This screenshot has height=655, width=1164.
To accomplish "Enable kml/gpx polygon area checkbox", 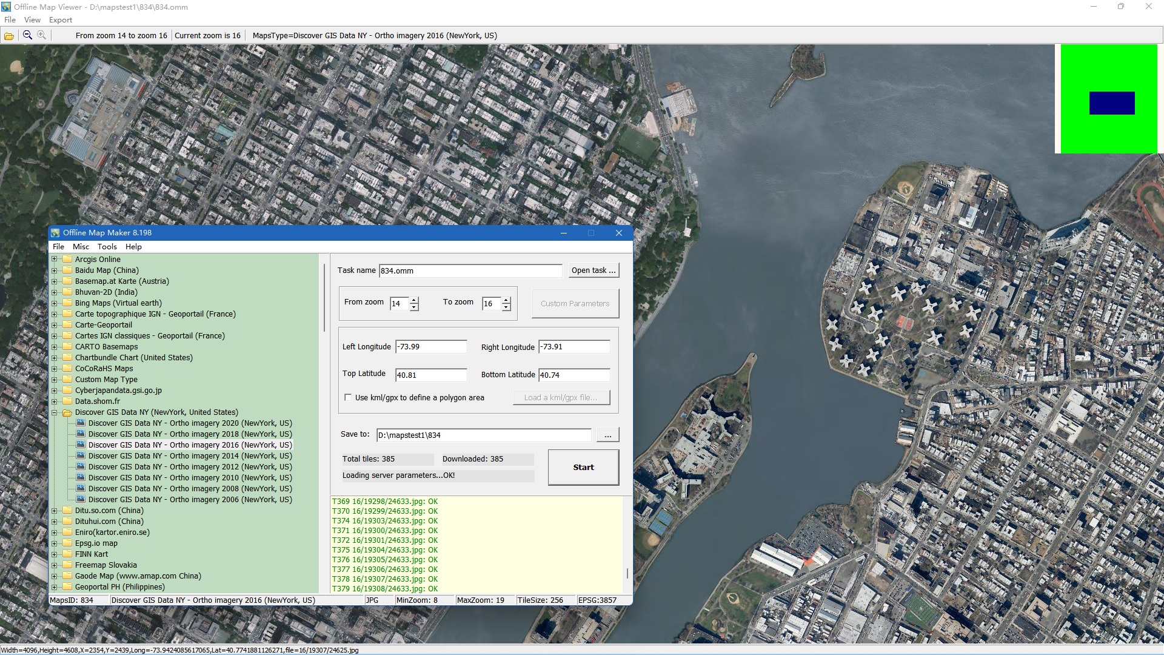I will click(348, 398).
